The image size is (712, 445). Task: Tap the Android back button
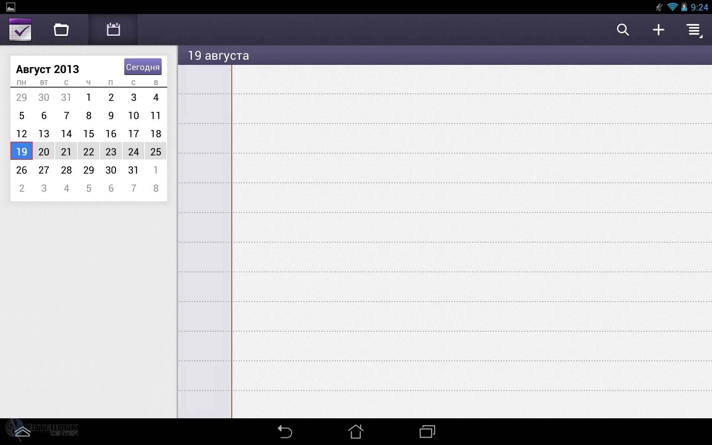click(285, 432)
